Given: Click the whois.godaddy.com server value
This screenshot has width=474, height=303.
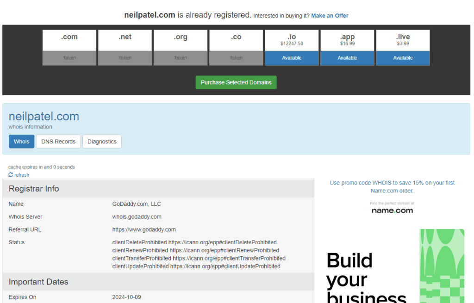Looking at the screenshot, I should tap(137, 216).
